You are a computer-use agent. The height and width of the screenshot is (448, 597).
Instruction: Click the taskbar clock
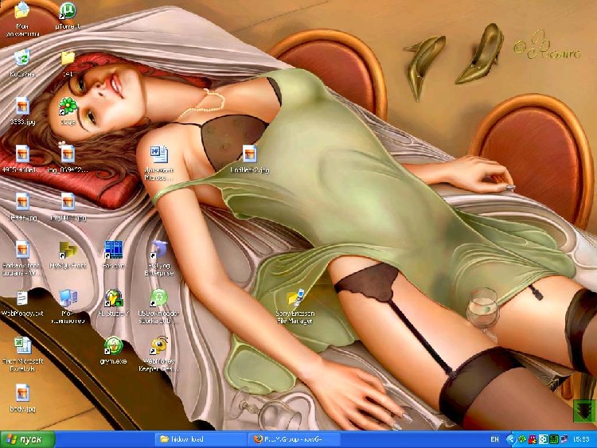point(581,439)
